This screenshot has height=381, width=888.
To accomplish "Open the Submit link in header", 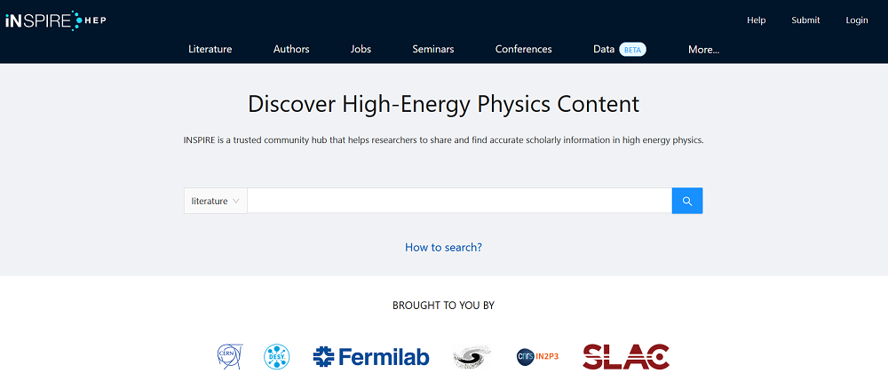I will (x=805, y=20).
